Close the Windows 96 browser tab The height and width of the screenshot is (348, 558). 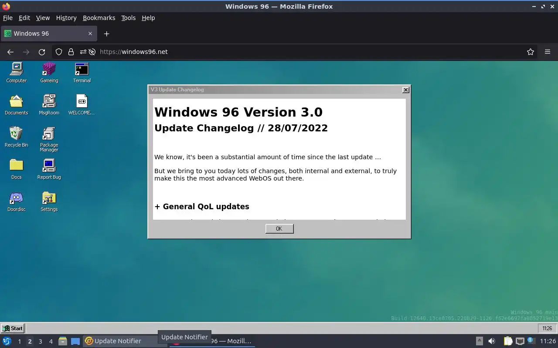pos(90,33)
